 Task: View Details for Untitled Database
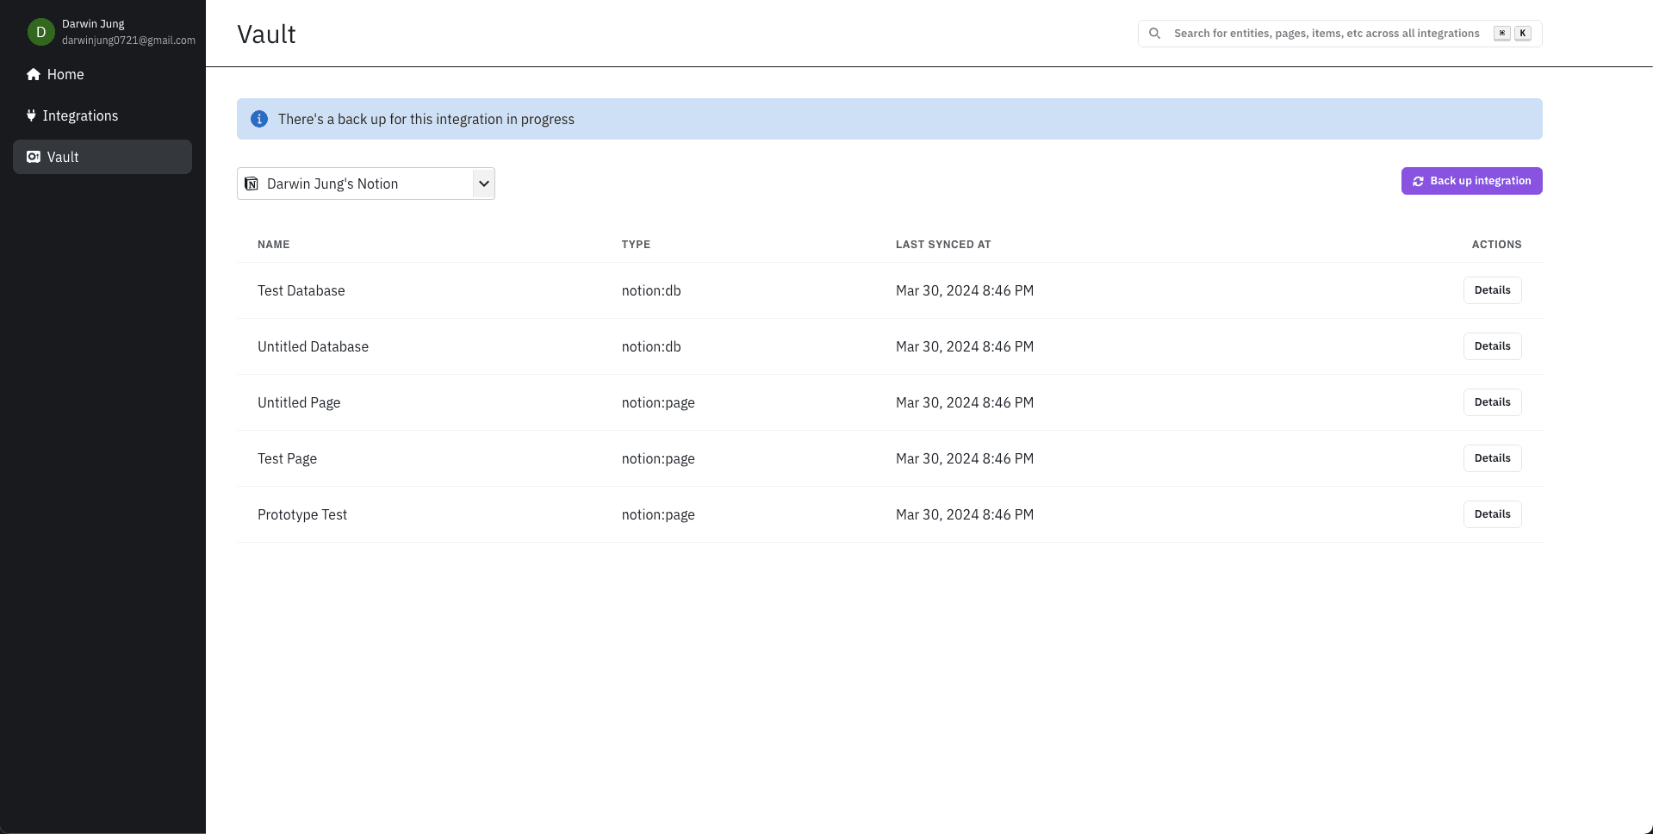[x=1492, y=346]
